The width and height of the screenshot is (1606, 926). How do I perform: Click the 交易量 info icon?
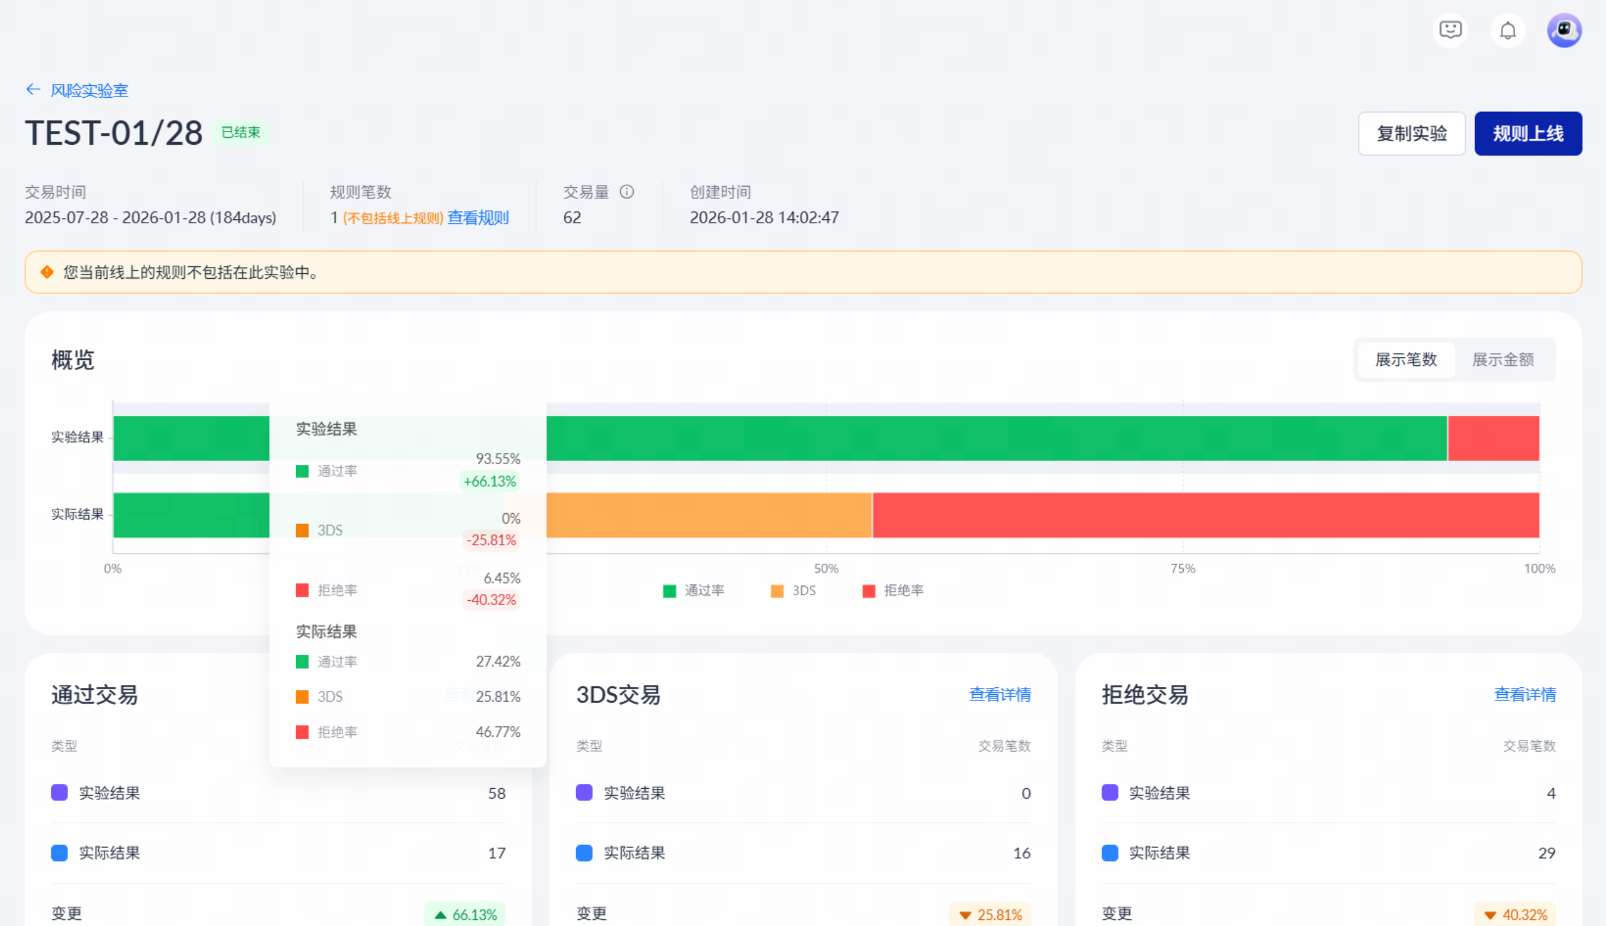tap(627, 192)
